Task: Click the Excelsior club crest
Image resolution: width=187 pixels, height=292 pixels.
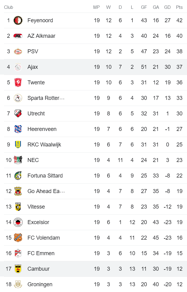Action: pyautogui.click(x=18, y=222)
